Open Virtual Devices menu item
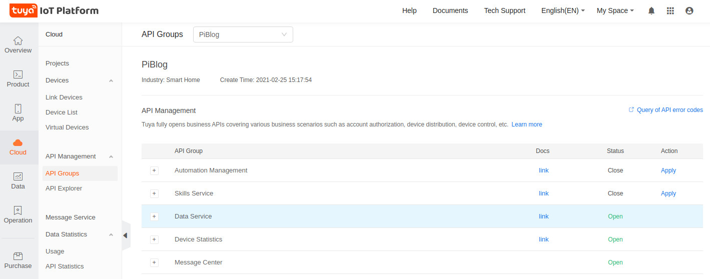 [x=67, y=127]
